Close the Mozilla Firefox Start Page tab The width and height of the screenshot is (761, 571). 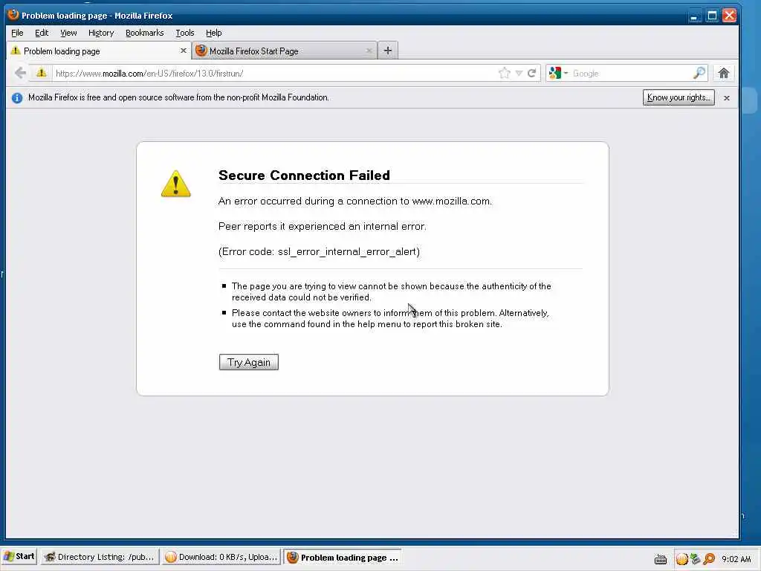click(369, 51)
